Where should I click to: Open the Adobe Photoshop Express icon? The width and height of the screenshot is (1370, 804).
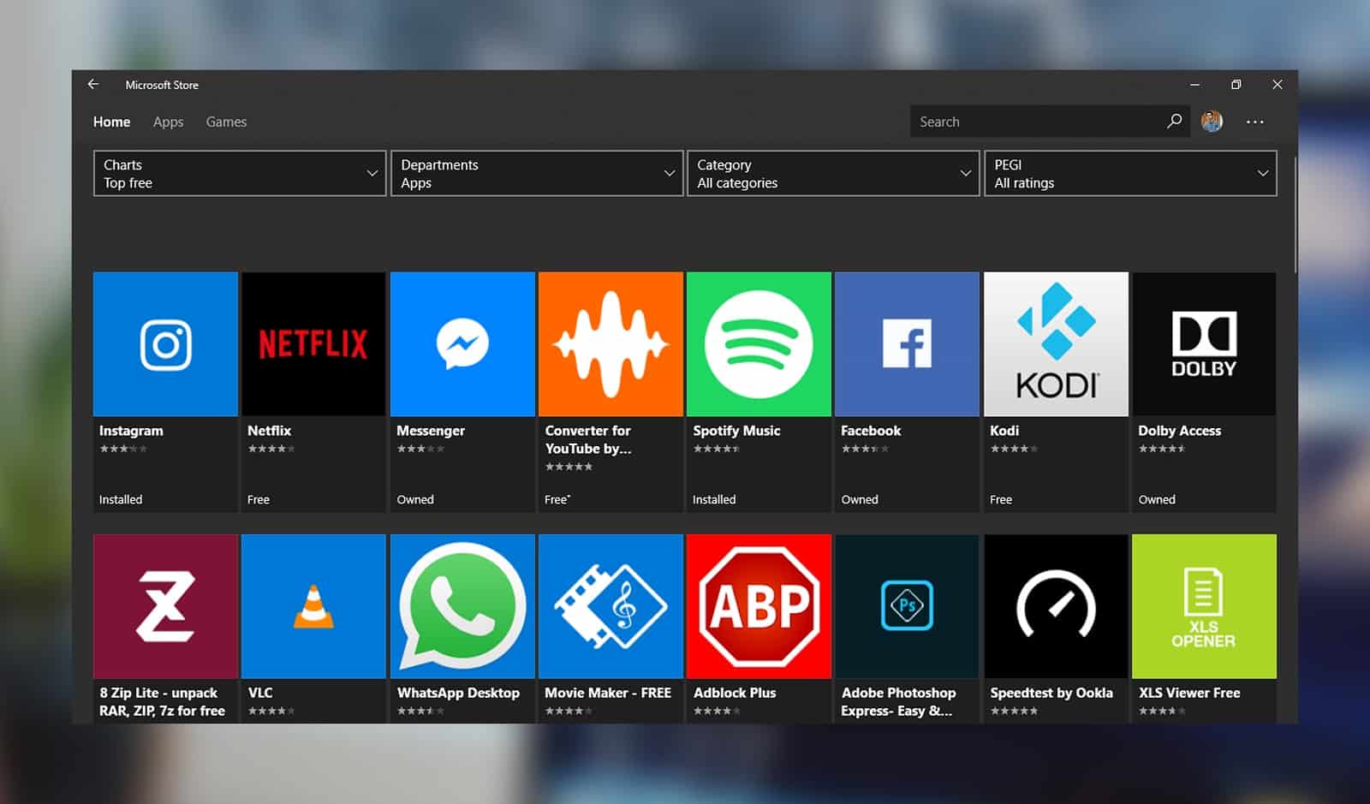(x=907, y=606)
